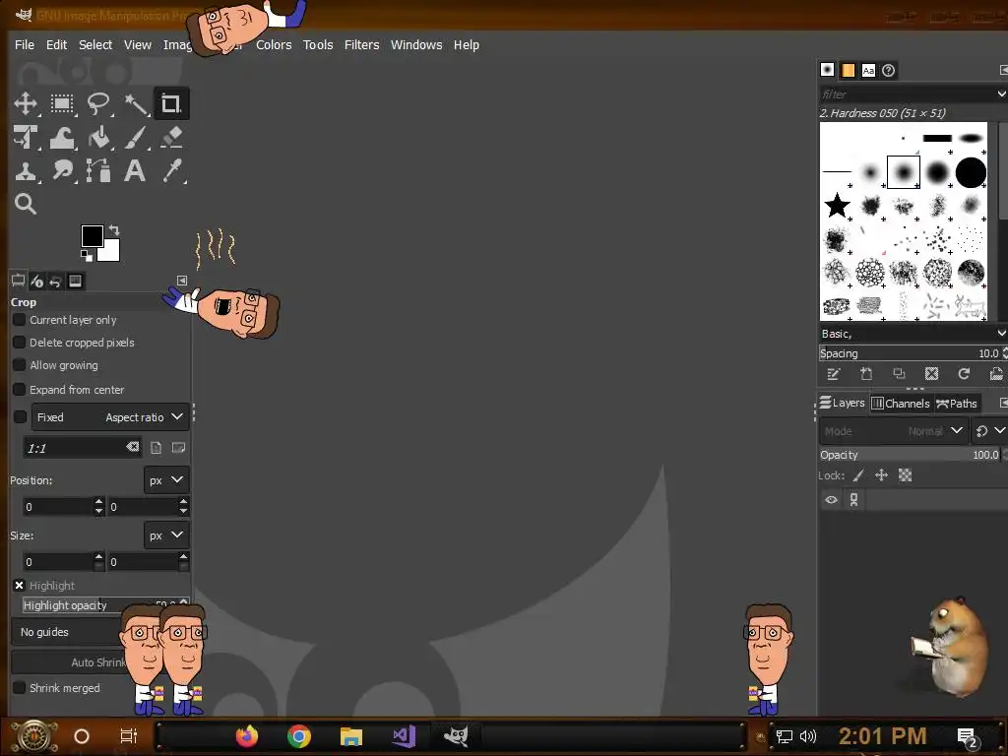This screenshot has height=756, width=1008.
Task: Toggle Expand from center checkbox
Action: point(20,390)
